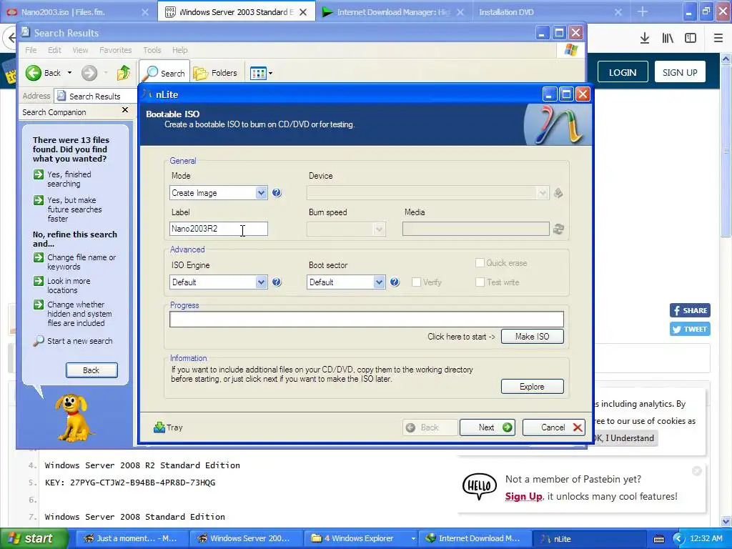Click the LOGIN button on webpage
732x549 pixels.
[x=623, y=72]
